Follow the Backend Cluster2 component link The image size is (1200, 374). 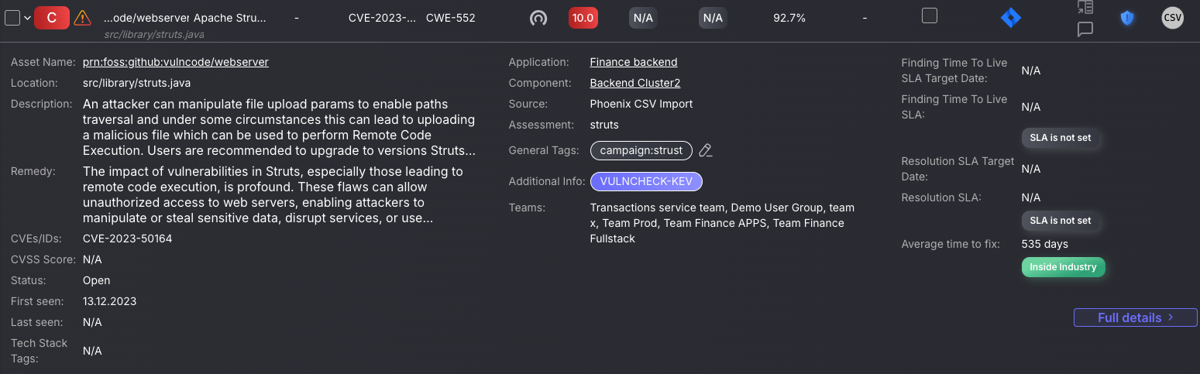point(635,83)
